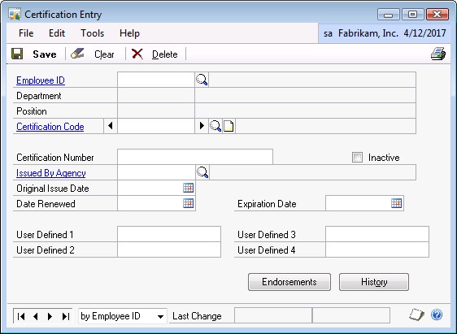
Task: Go to next record in browse bar
Action: tap(50, 316)
